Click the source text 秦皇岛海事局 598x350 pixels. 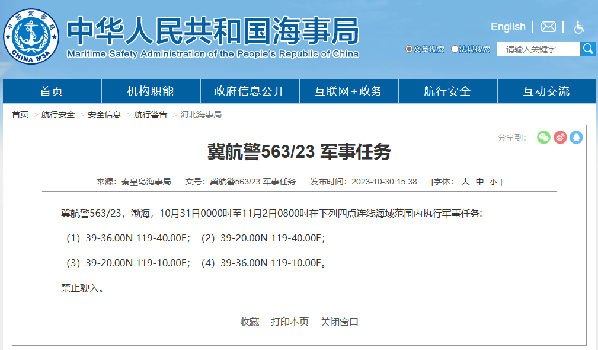click(146, 182)
